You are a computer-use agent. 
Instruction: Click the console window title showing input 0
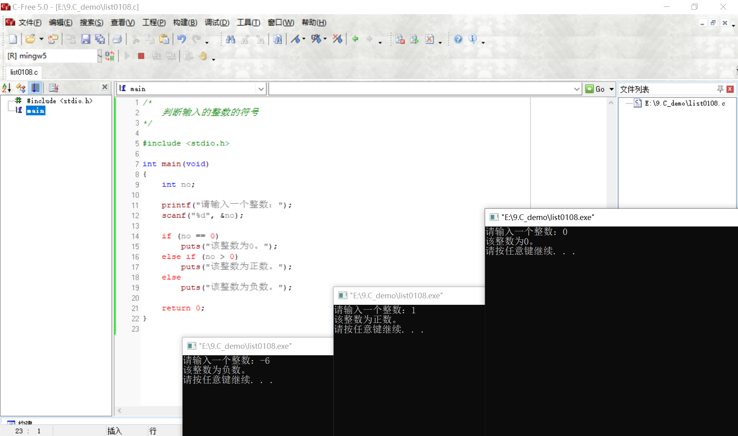pyautogui.click(x=548, y=217)
